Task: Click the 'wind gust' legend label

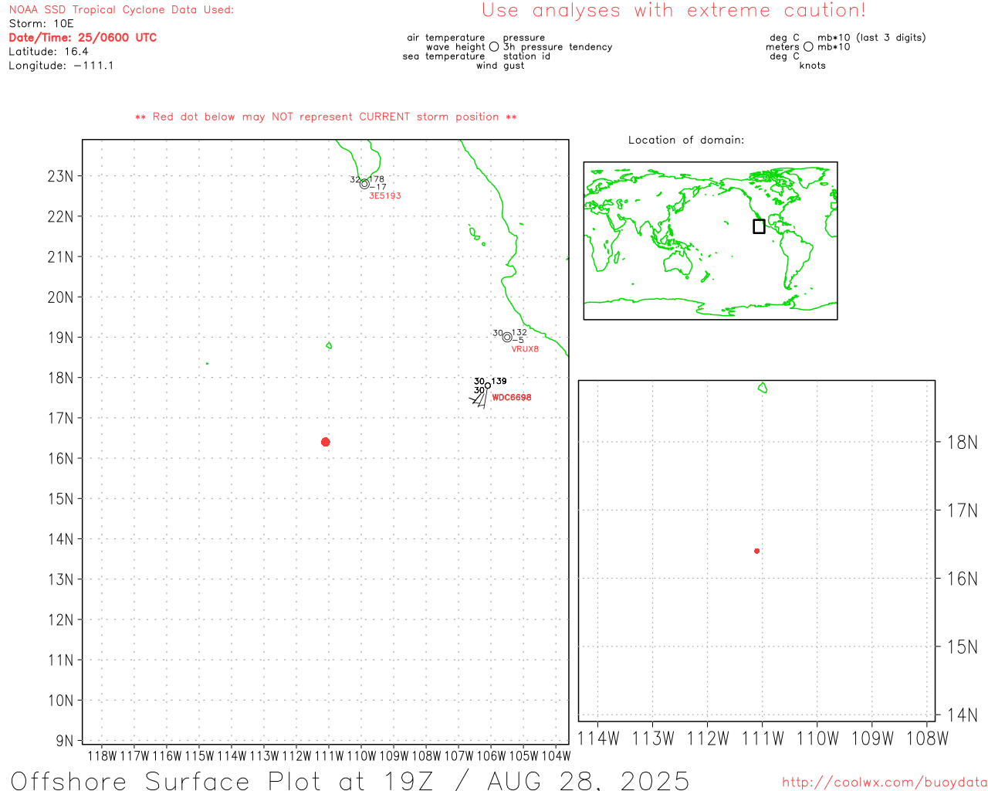Action: [x=500, y=66]
